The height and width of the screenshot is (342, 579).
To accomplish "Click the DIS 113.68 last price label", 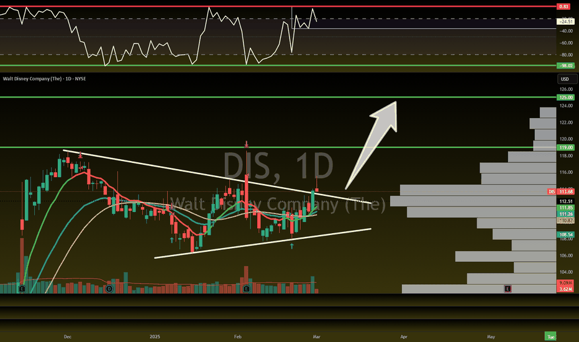I will point(560,192).
